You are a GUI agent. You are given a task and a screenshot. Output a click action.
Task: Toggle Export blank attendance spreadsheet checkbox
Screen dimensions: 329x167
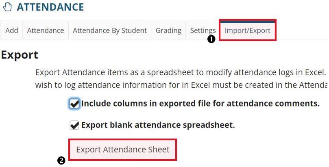[x=74, y=125]
